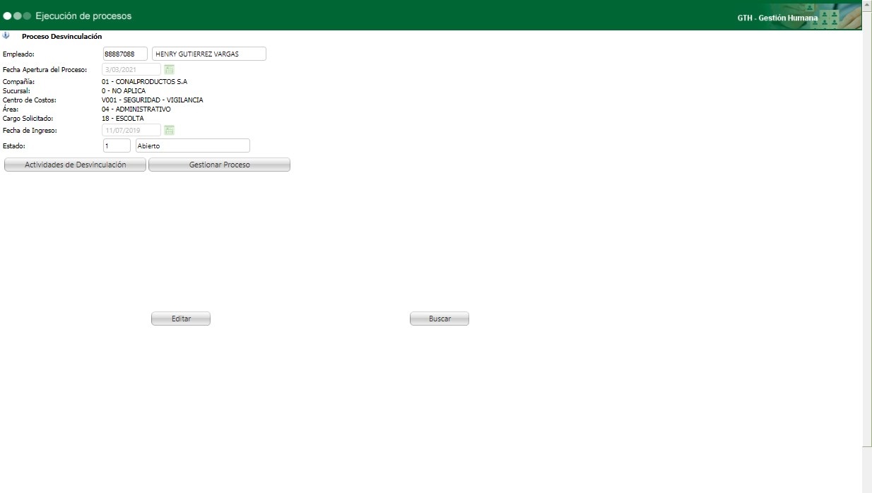This screenshot has width=872, height=493.
Task: Click the Fecha de Ingreso field 11/07/2019
Action: tap(131, 130)
